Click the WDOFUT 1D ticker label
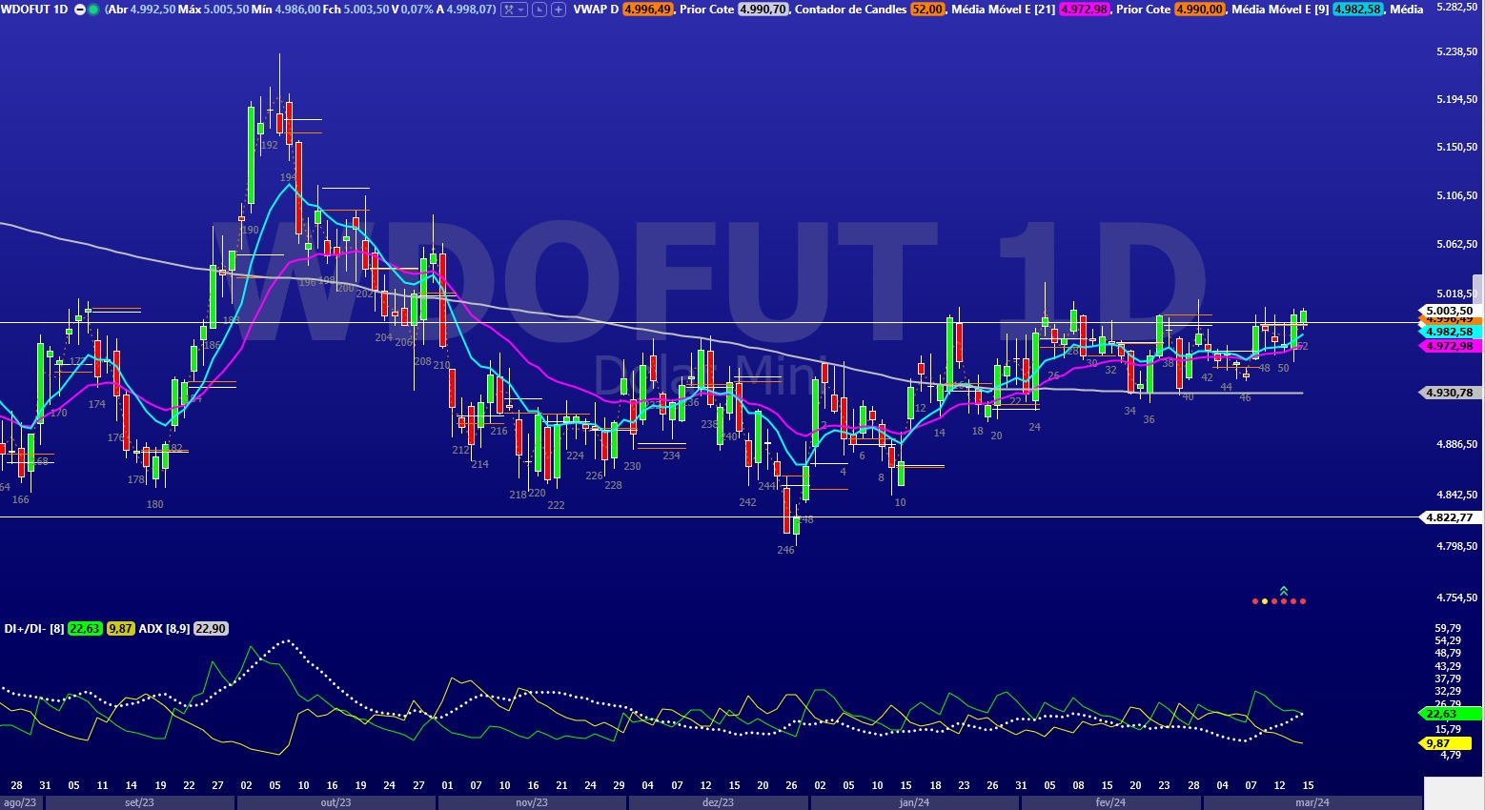1485x810 pixels. click(36, 10)
